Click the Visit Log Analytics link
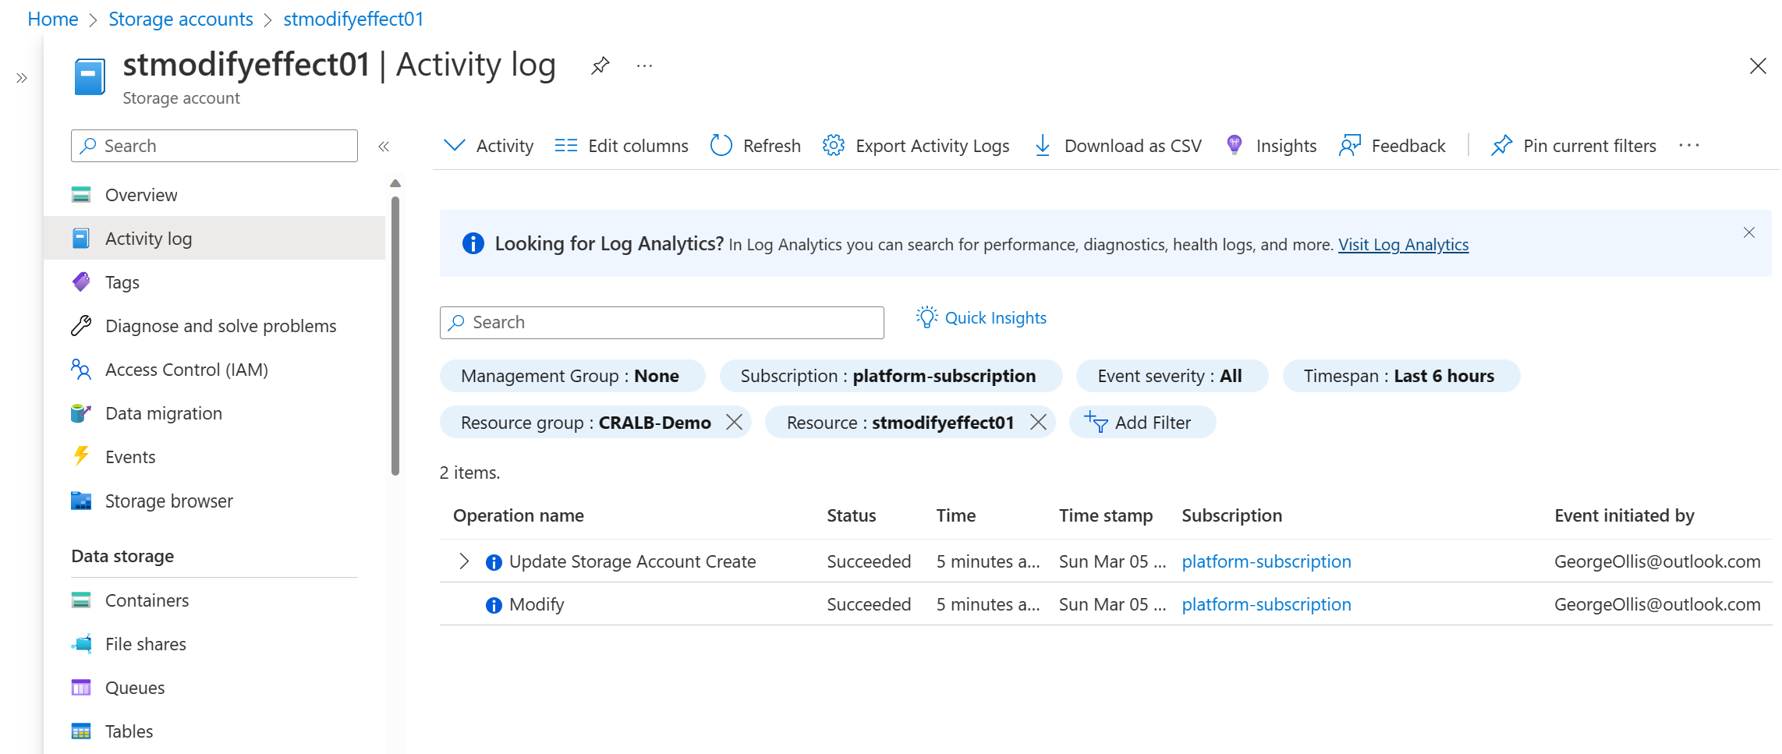Screen dimensions: 1782x754 coord(1403,245)
